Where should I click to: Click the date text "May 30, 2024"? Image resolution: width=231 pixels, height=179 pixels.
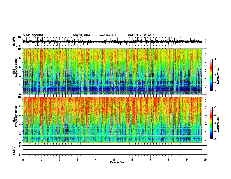point(81,35)
